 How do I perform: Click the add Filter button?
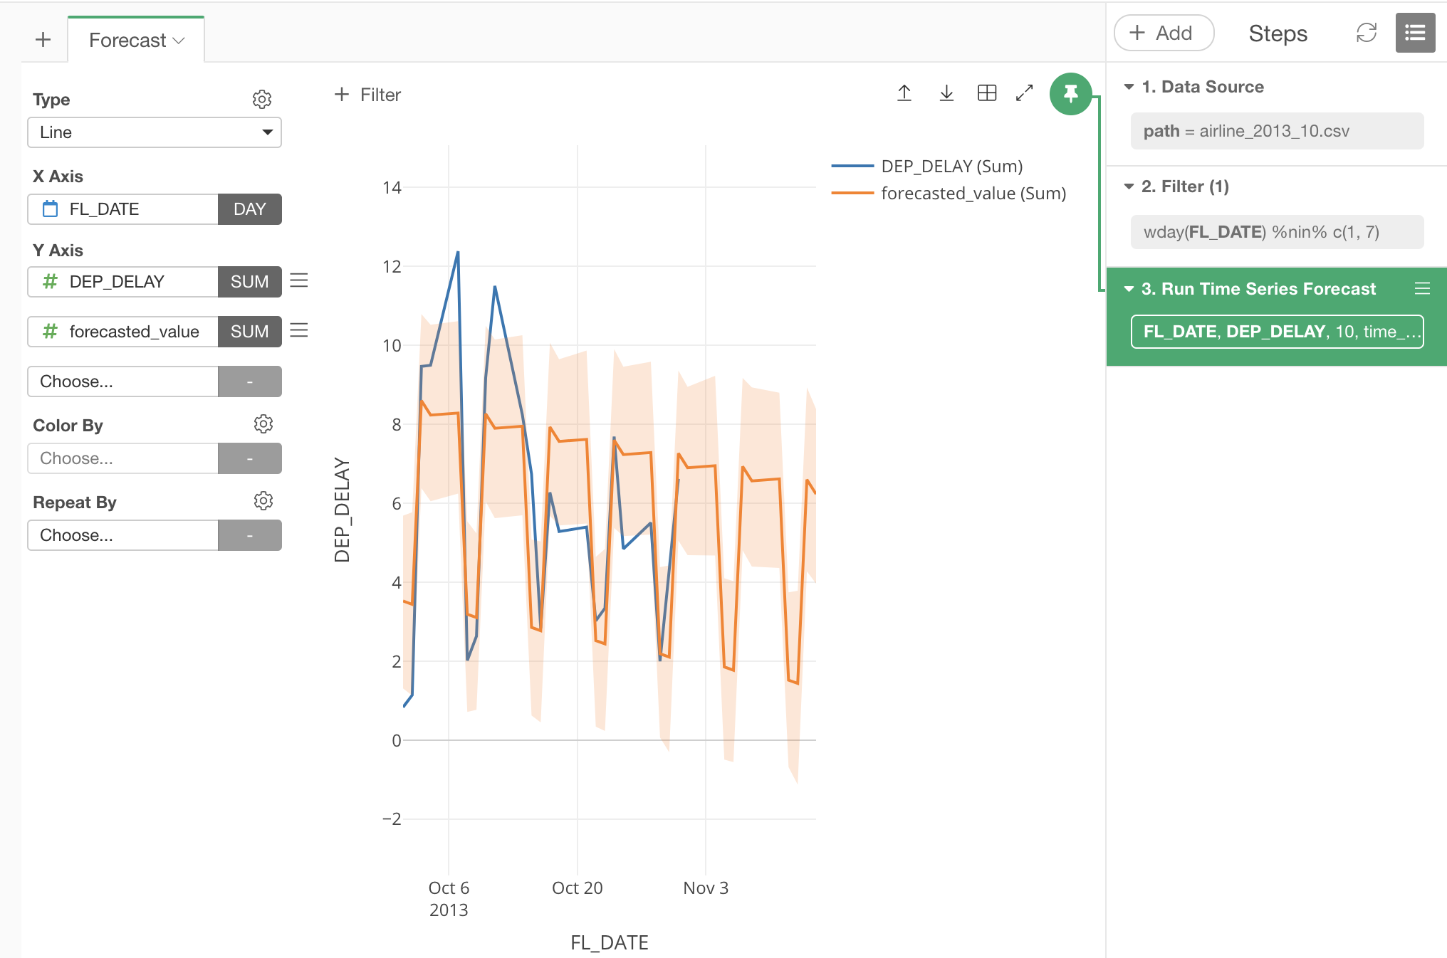coord(367,95)
